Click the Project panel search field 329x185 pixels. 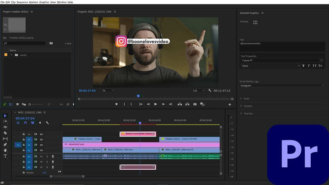(25, 43)
